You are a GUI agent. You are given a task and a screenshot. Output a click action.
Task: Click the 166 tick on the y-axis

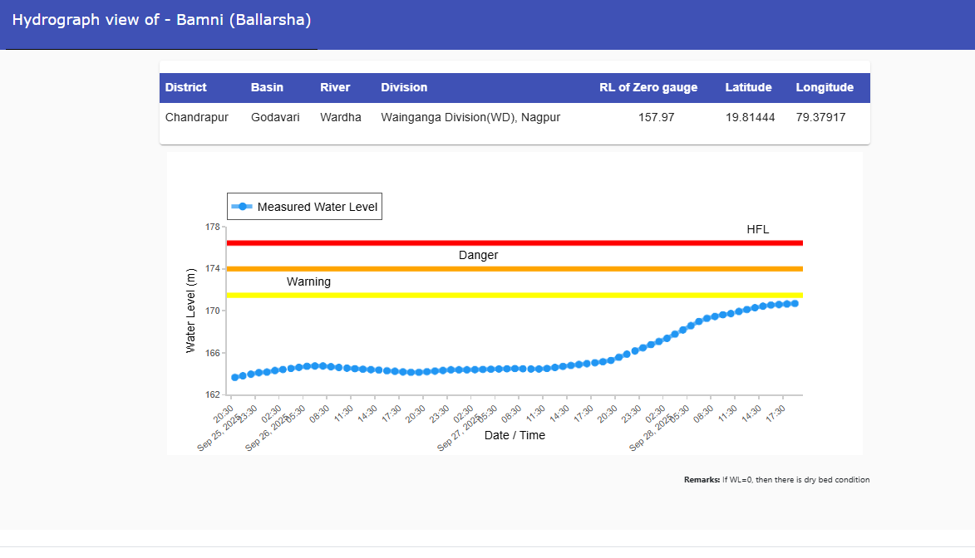pos(213,353)
